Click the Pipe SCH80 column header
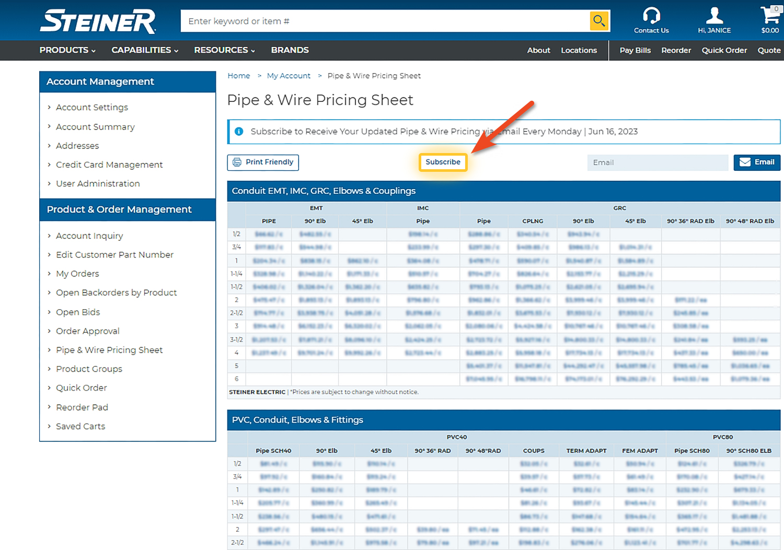The height and width of the screenshot is (550, 784). (691, 451)
